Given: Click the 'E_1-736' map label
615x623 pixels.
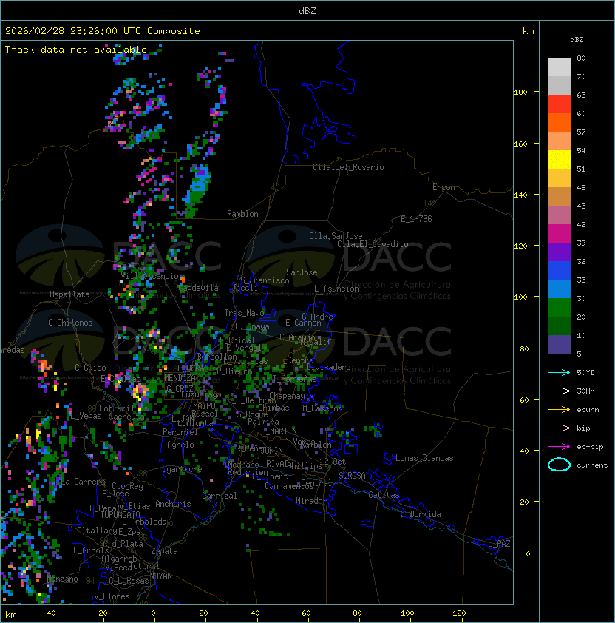Looking at the screenshot, I should [x=416, y=219].
